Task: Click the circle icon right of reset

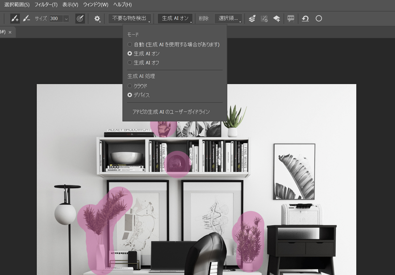Action: point(319,18)
